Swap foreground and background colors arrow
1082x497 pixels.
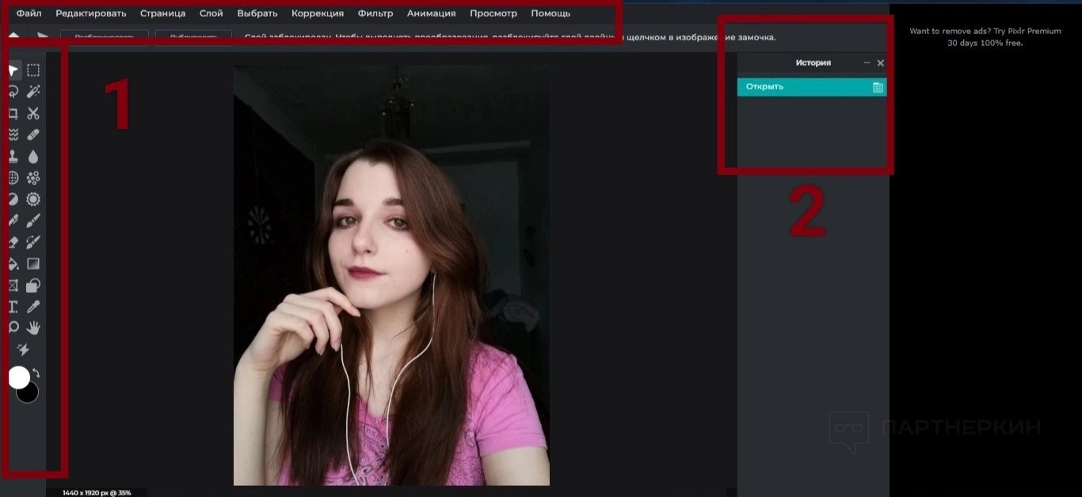coord(36,373)
